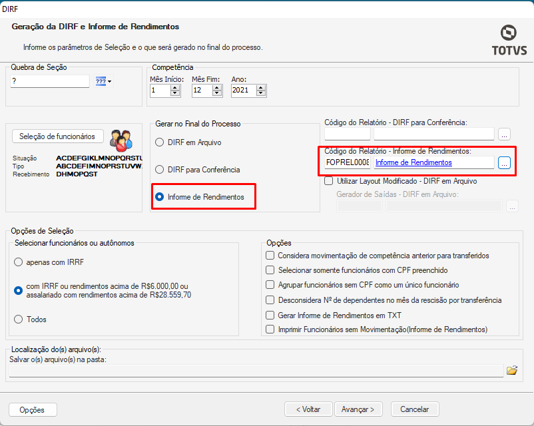Select the Informe de Rendimentos radio option
Viewport: 534px width, 426px height.
click(200, 197)
